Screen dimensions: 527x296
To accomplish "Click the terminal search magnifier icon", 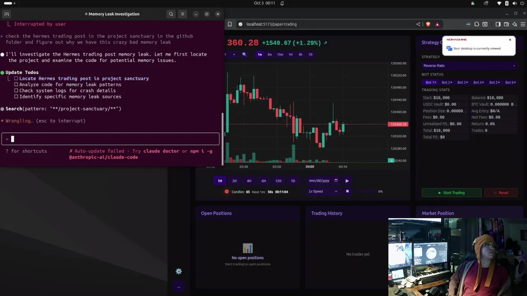I will point(171,14).
